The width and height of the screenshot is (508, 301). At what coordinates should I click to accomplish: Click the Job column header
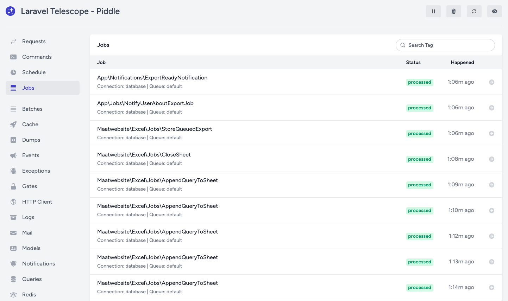[101, 62]
